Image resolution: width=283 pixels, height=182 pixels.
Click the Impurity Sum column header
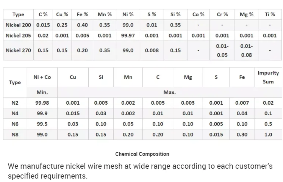coord(268,77)
